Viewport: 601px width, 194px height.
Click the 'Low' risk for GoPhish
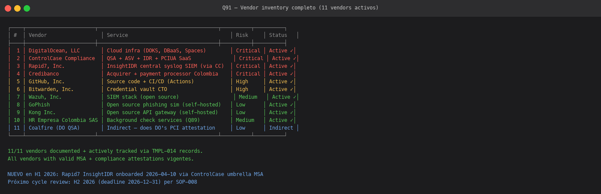(241, 105)
